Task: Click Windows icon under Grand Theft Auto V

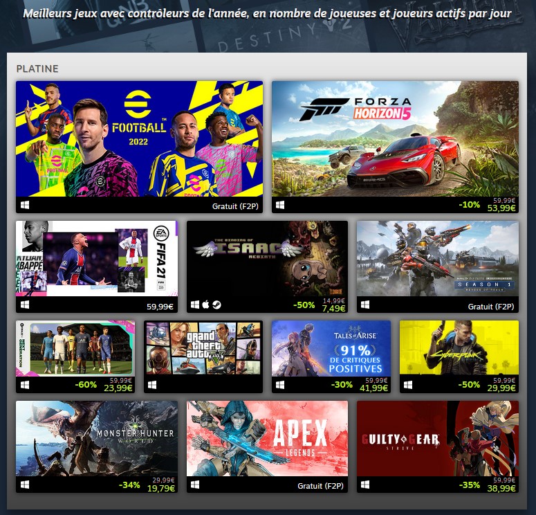Action: [x=152, y=385]
